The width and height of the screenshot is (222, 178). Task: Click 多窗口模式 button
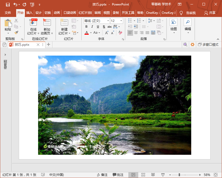(208, 45)
